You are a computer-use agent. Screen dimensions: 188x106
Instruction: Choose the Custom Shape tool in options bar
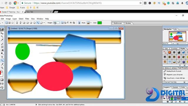coord(41,23)
